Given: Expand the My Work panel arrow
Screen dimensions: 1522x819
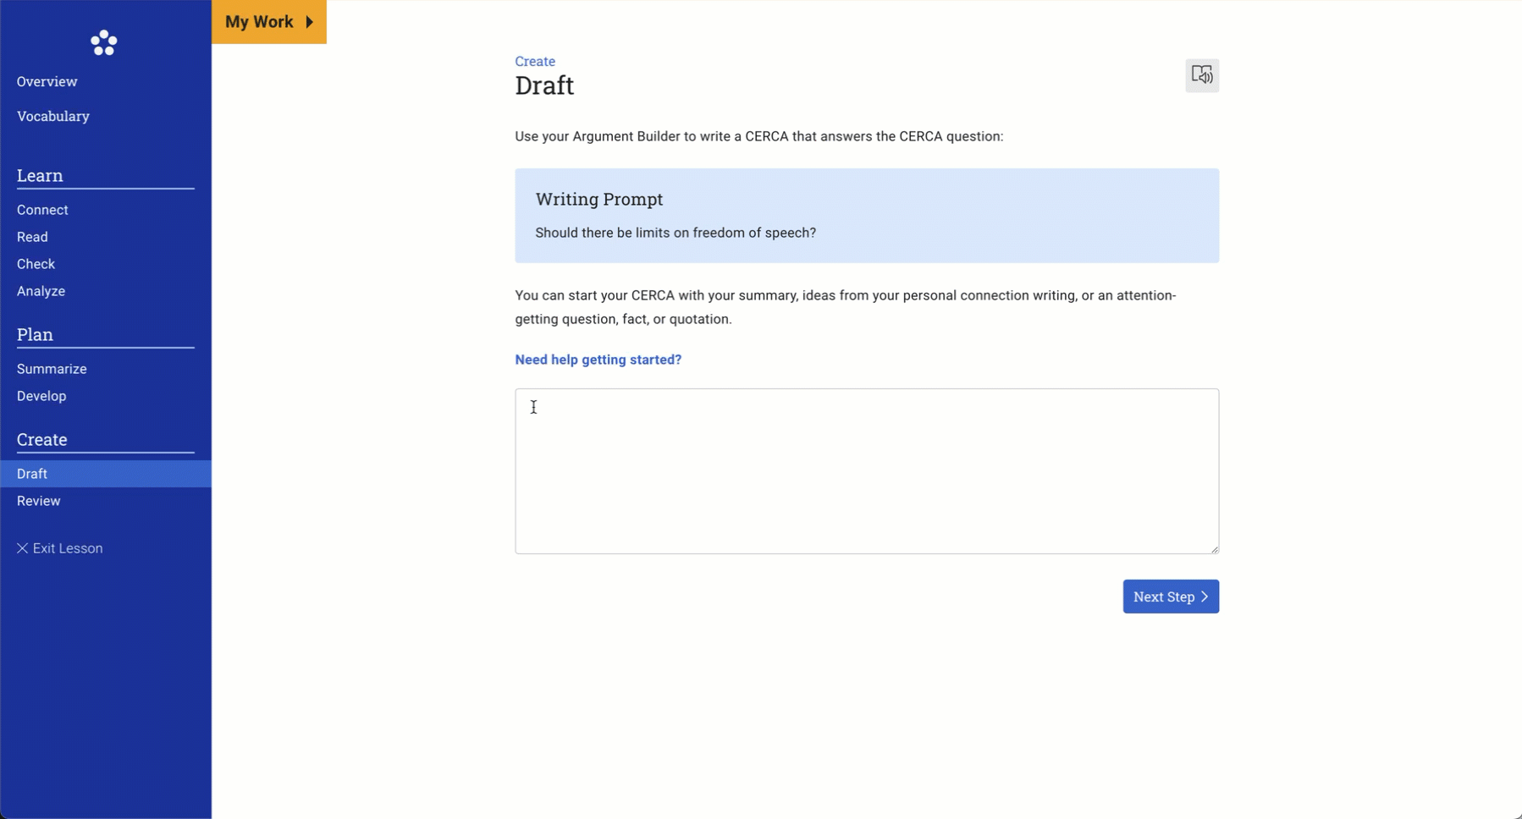Looking at the screenshot, I should pos(310,22).
